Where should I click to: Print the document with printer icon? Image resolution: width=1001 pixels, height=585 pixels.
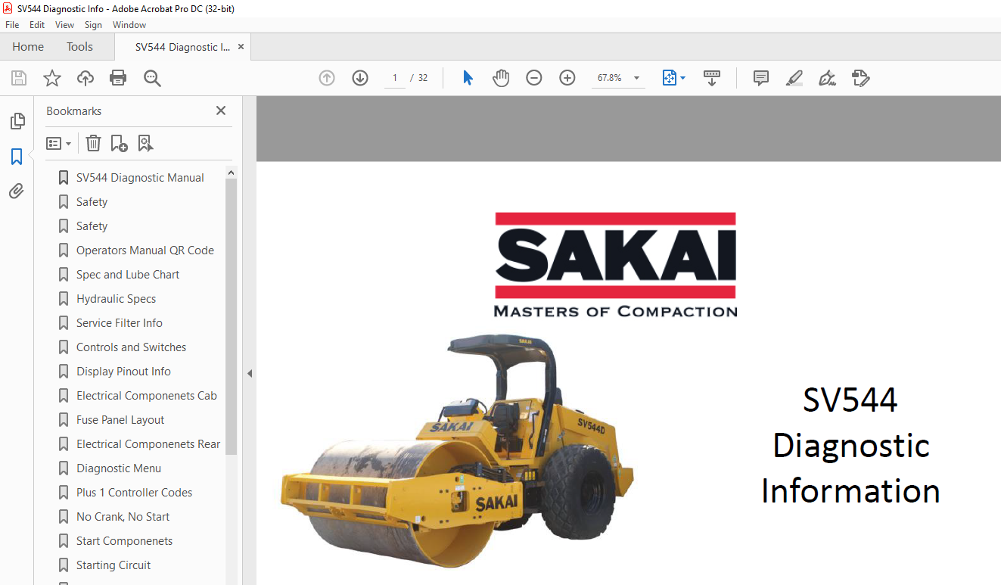coord(118,78)
